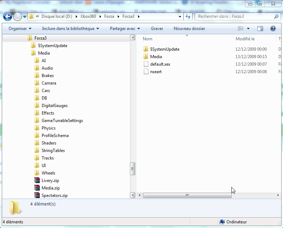Click the Cars folder icon
The height and width of the screenshot is (228, 283).
[x=37, y=91]
